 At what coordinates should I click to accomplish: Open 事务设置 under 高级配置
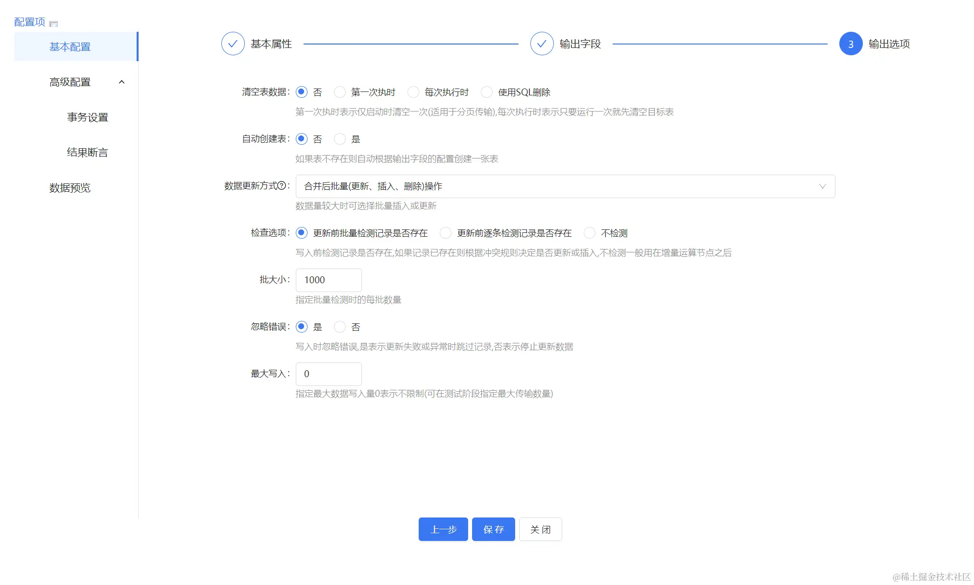click(x=88, y=117)
